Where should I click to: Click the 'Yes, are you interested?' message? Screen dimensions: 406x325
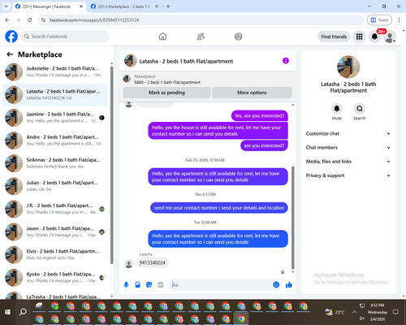coord(260,115)
